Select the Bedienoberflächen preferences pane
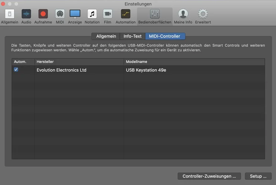This screenshot has height=185, width=276. point(155,17)
